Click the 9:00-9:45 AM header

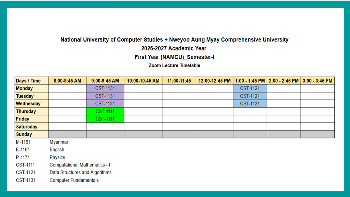(105, 81)
